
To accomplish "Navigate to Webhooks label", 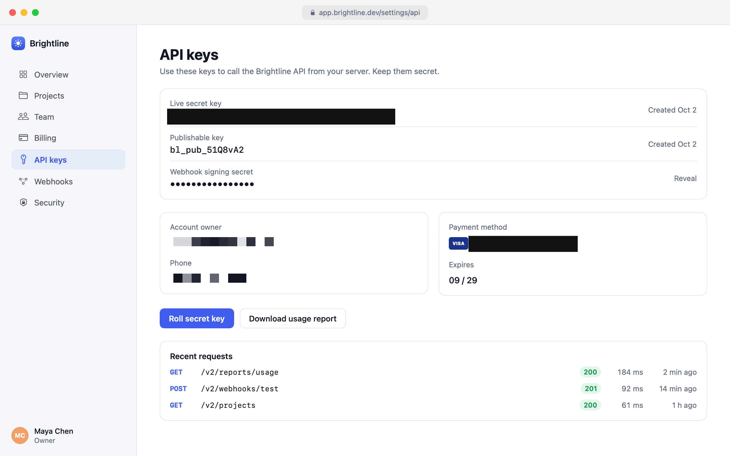I will [x=53, y=181].
